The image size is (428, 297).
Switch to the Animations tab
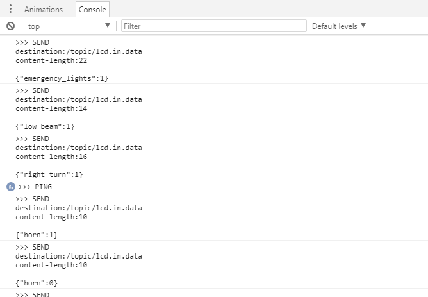pos(44,10)
